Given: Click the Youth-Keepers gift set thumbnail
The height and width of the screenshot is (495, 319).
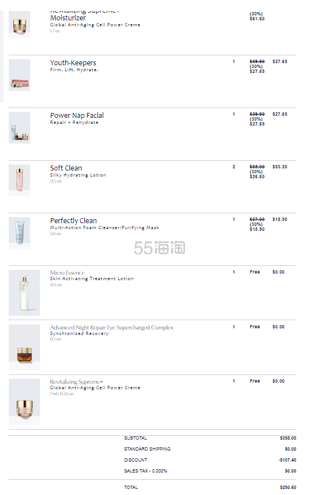Looking at the screenshot, I should [20, 75].
